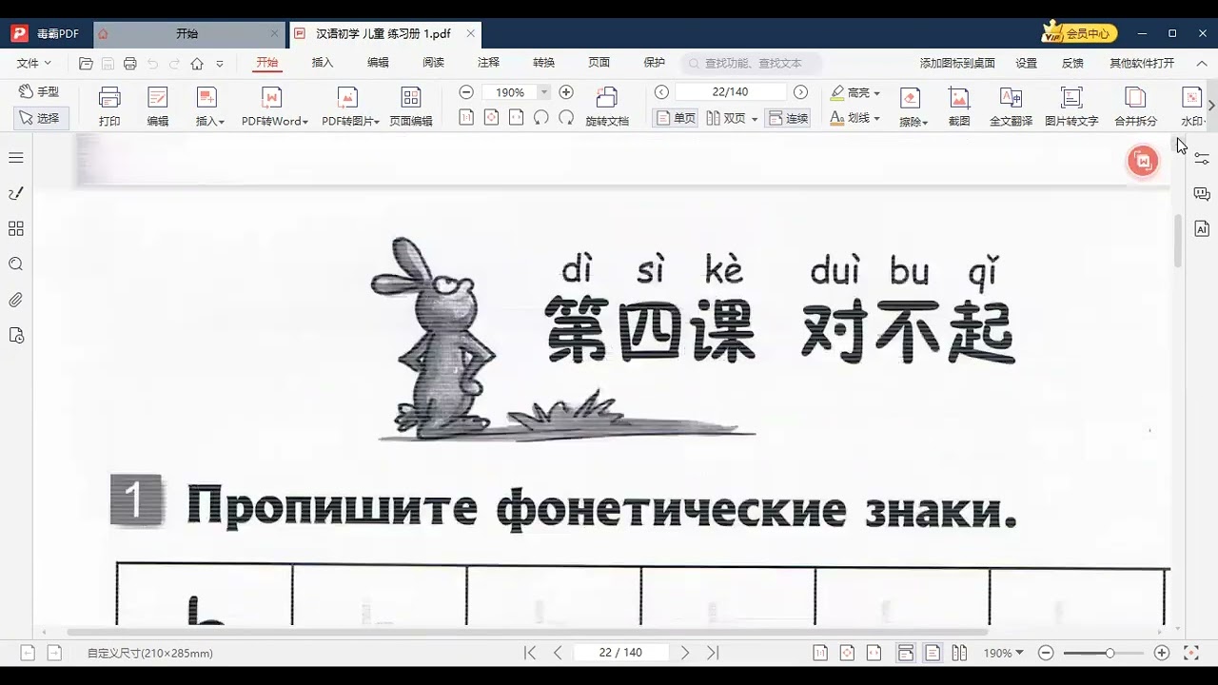The image size is (1218, 685).
Task: Open the Edit (编辑) tool in ribbon
Action: pos(158,107)
